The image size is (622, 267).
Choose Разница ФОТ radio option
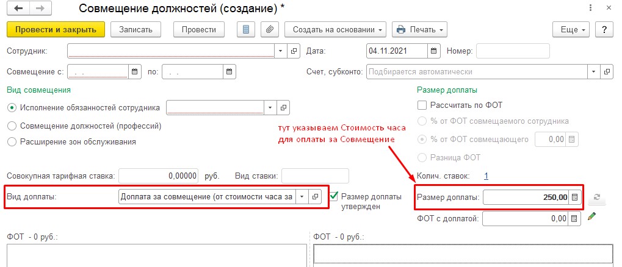point(422,157)
